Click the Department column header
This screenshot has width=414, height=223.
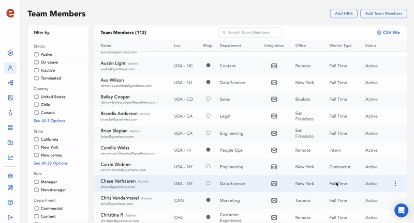point(230,45)
